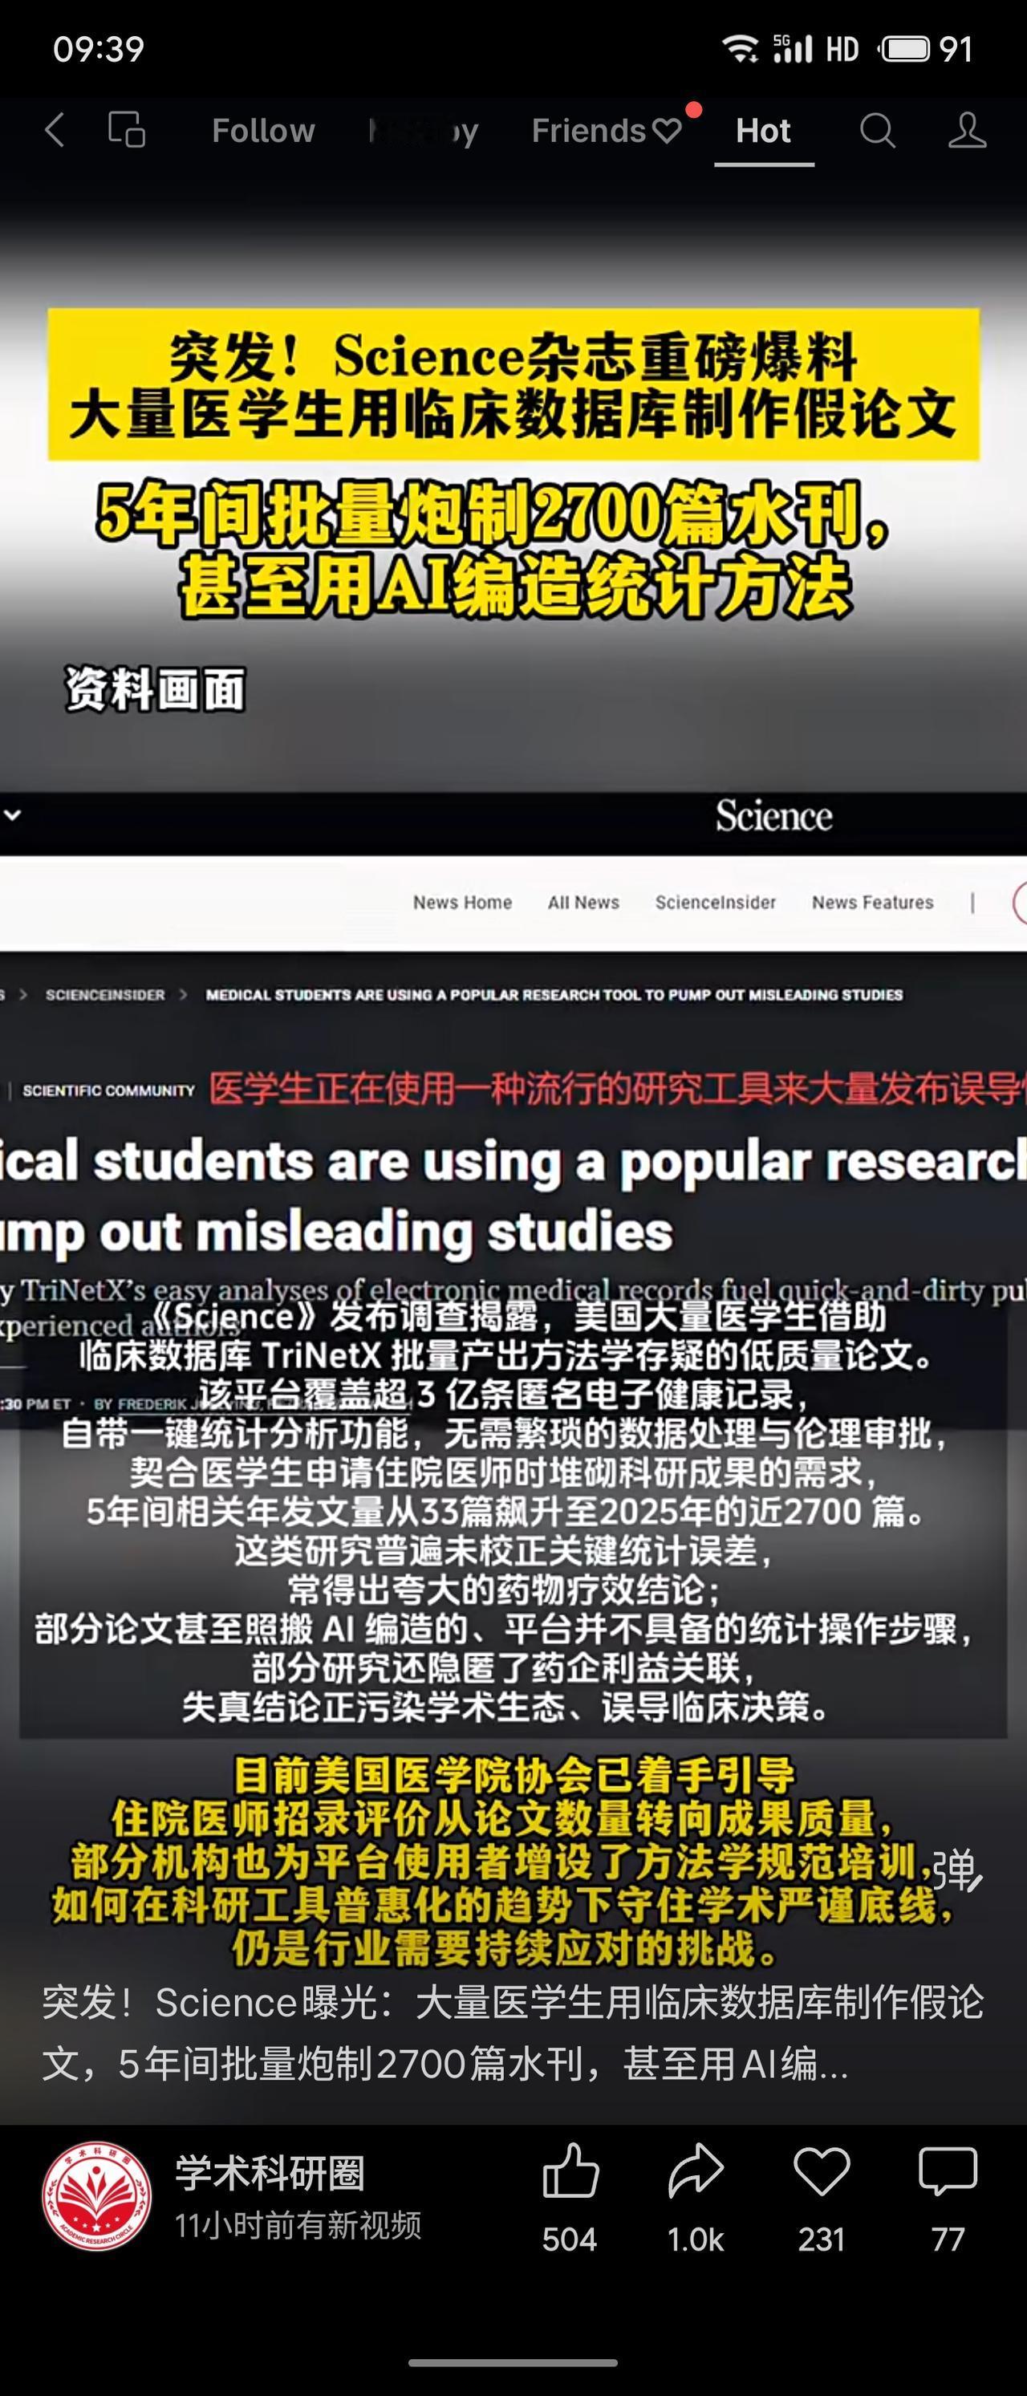Tap the battery status icon
Viewport: 1027px width, 2396px height.
pyautogui.click(x=905, y=48)
